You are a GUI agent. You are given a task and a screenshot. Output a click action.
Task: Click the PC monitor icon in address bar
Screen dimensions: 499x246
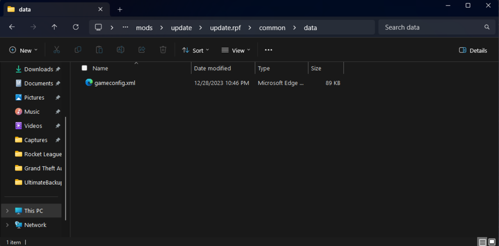click(98, 27)
